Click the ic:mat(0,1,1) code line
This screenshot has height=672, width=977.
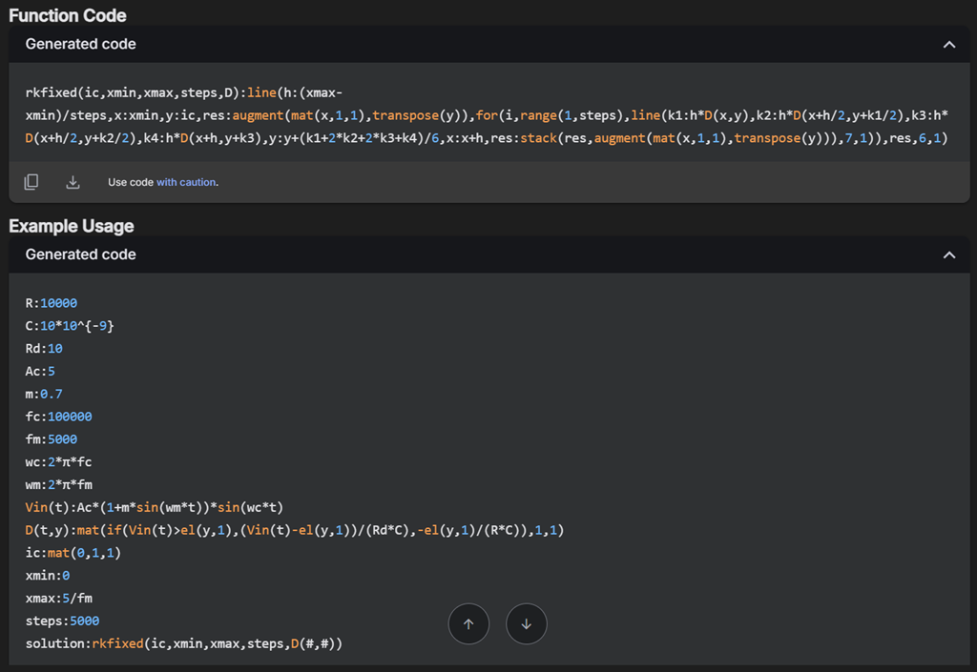coord(73,553)
